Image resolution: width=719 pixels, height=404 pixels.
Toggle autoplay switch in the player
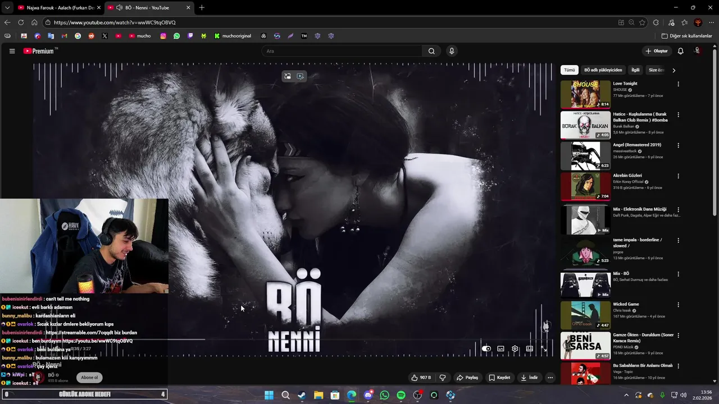[486, 348]
